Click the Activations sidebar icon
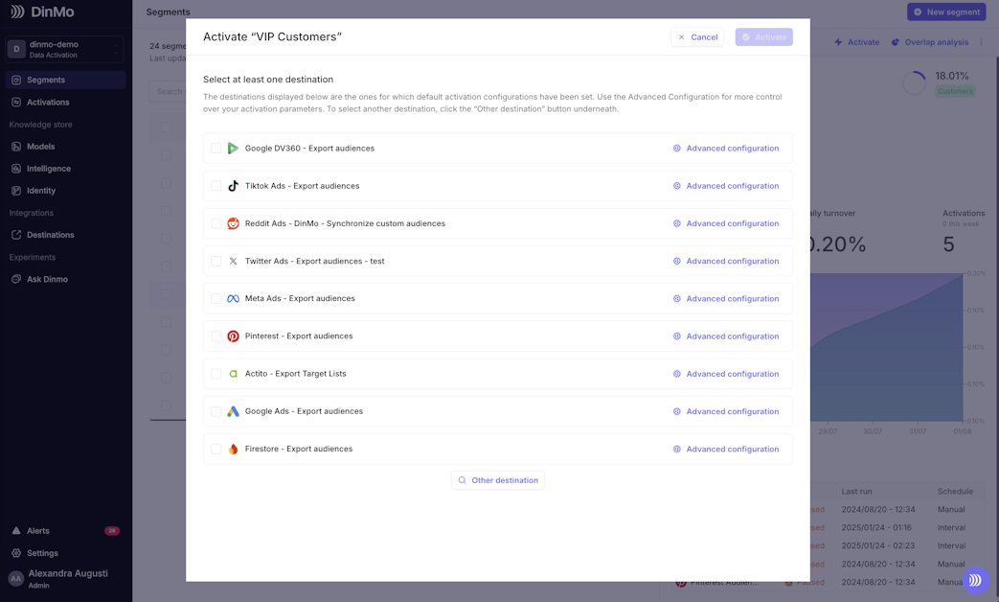This screenshot has width=999, height=602. (x=16, y=102)
